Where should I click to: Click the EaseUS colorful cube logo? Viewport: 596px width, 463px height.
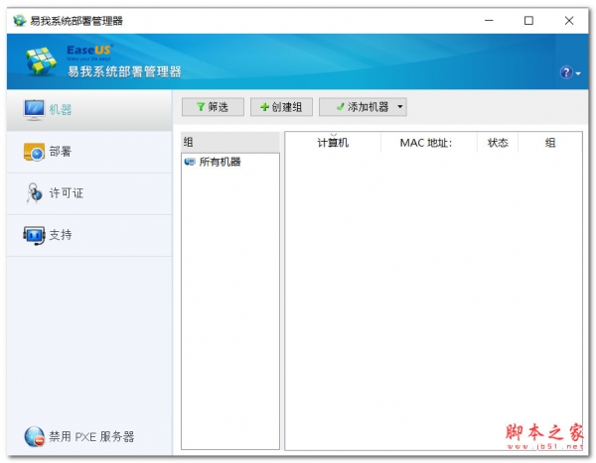(41, 61)
